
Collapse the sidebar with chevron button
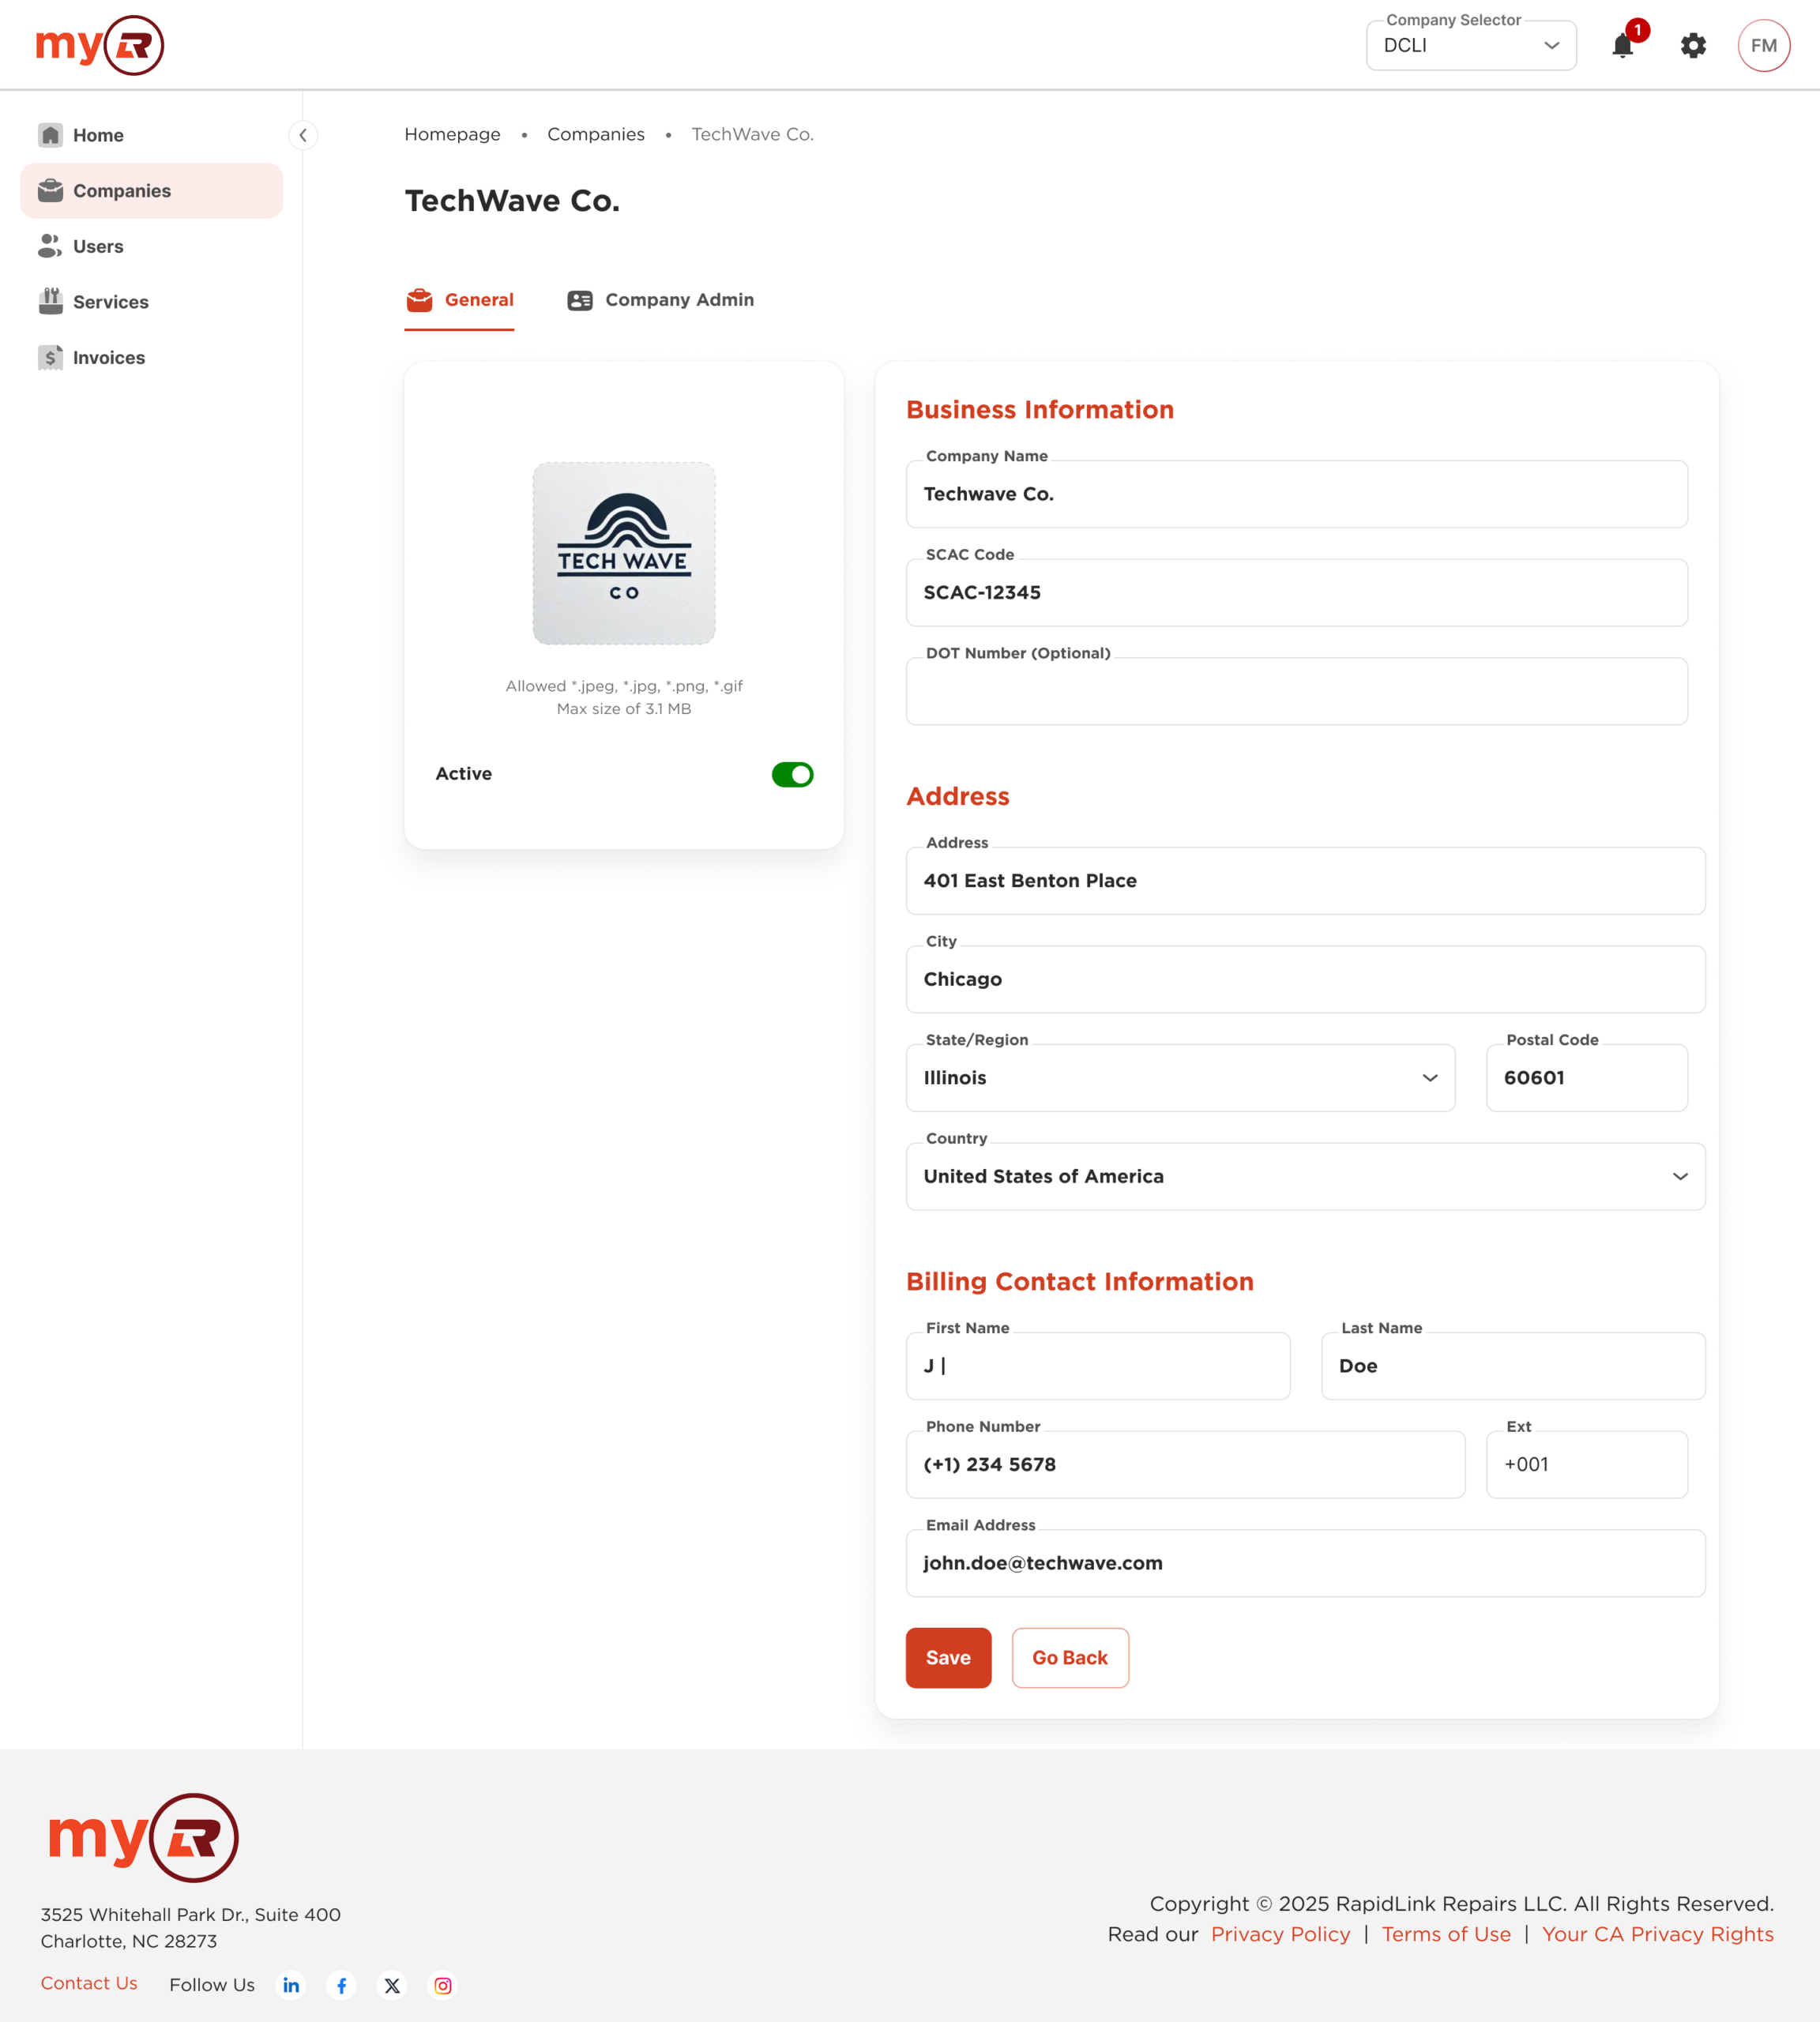(303, 135)
